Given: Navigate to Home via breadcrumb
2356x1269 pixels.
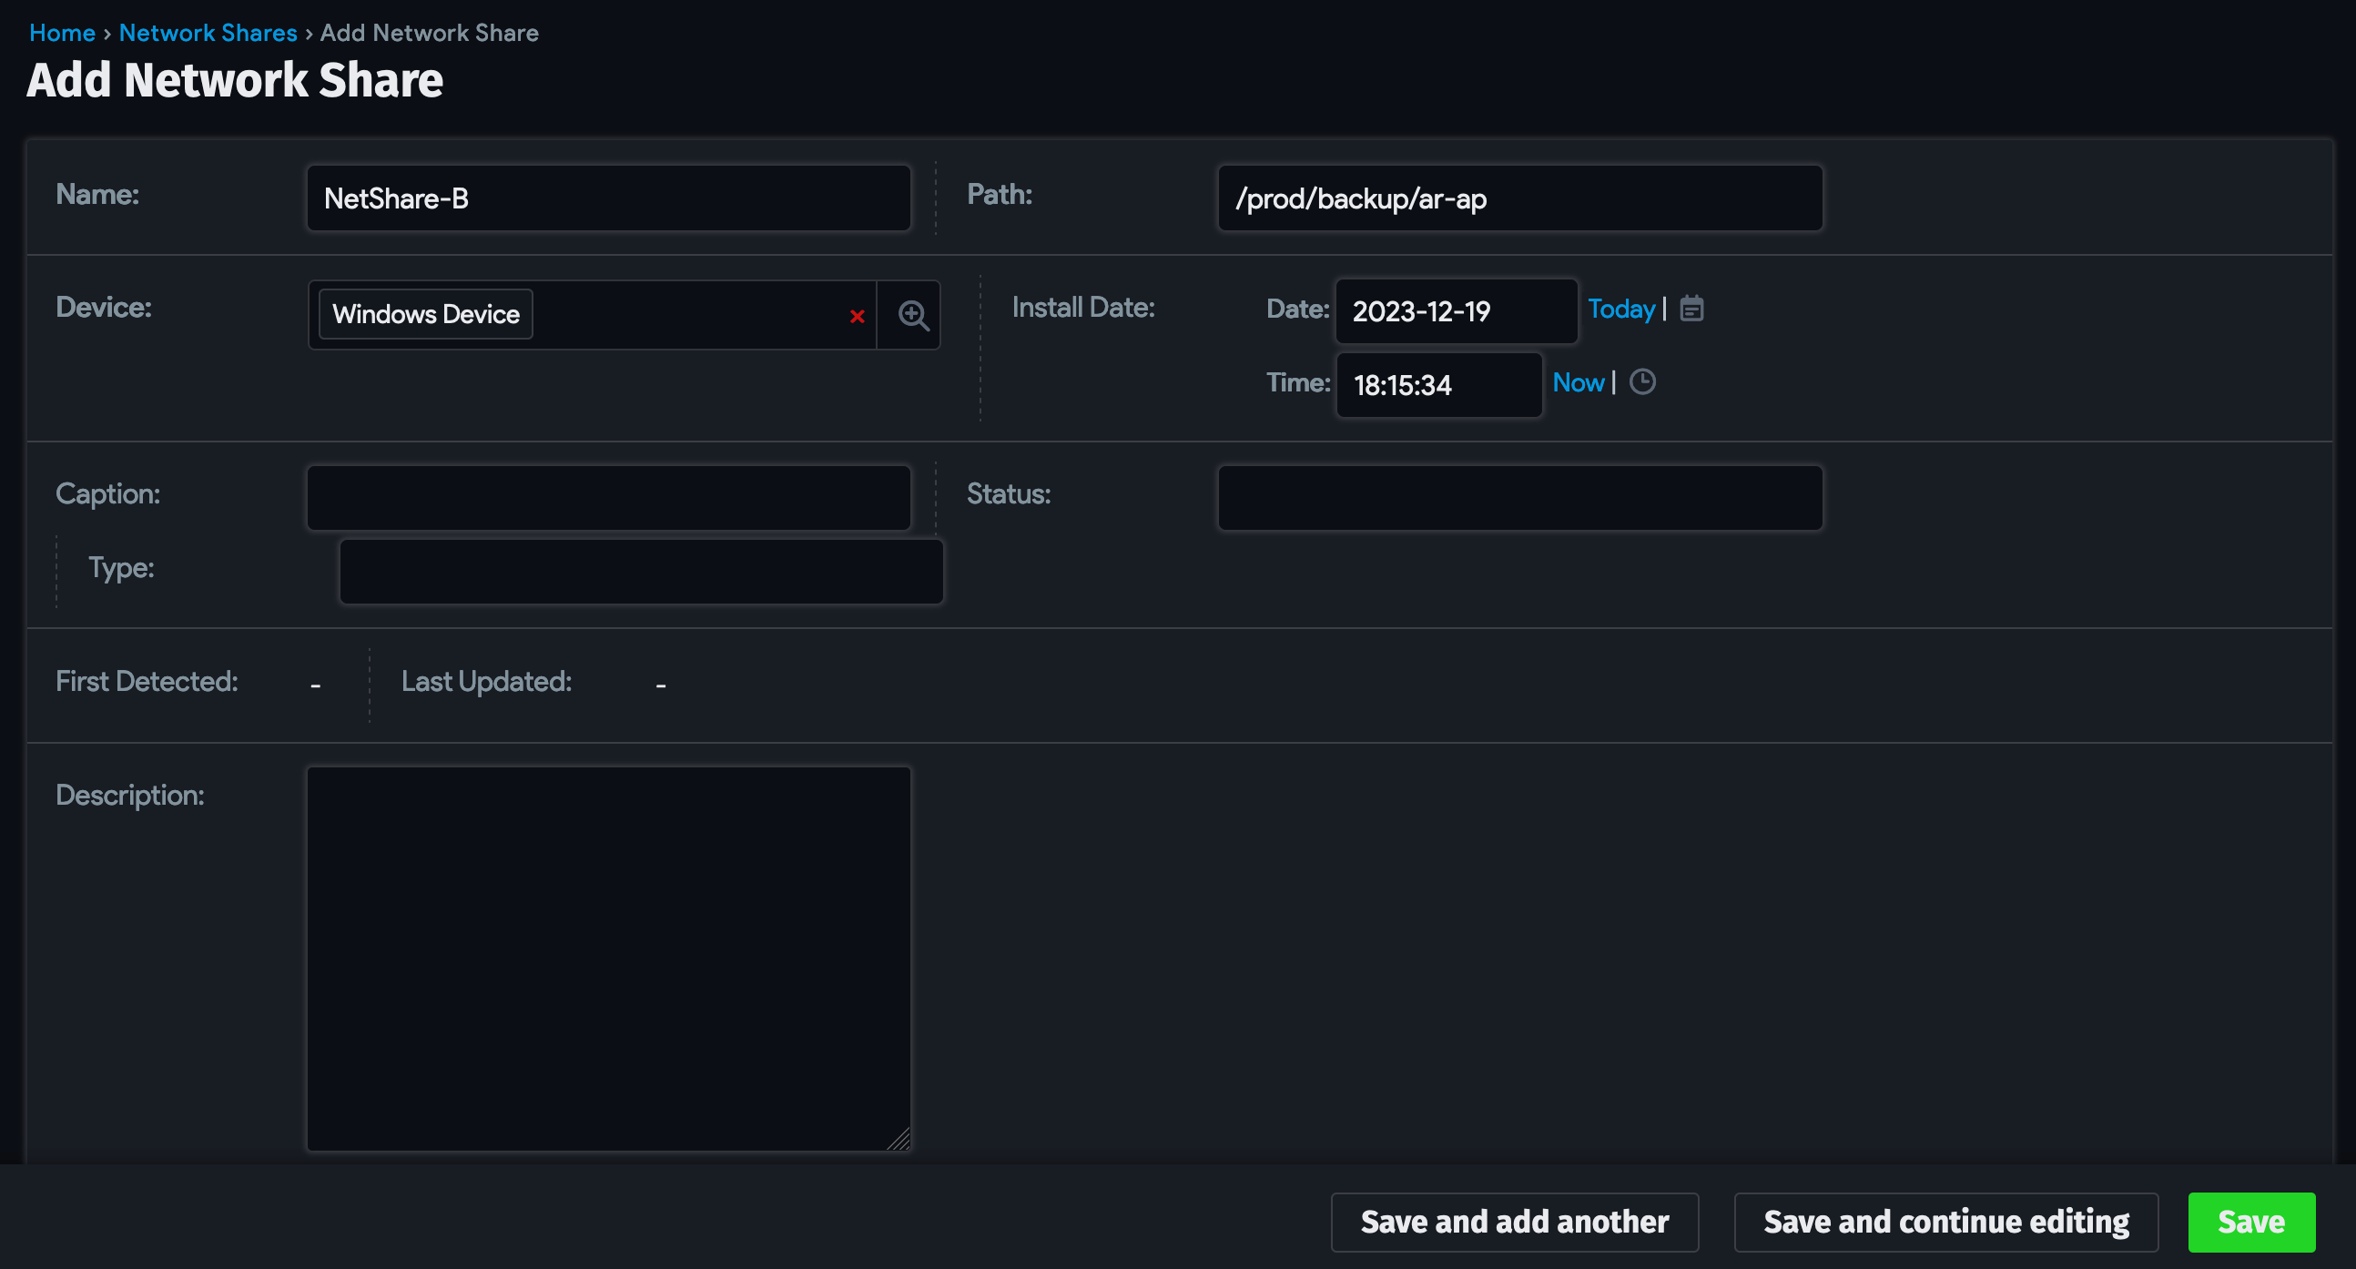Looking at the screenshot, I should 61,32.
